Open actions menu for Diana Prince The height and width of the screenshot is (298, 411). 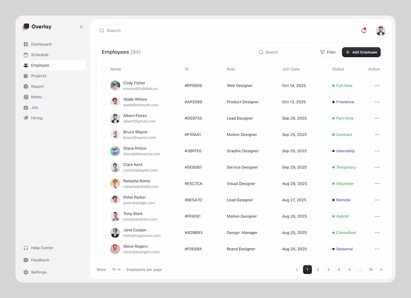pyautogui.click(x=377, y=151)
